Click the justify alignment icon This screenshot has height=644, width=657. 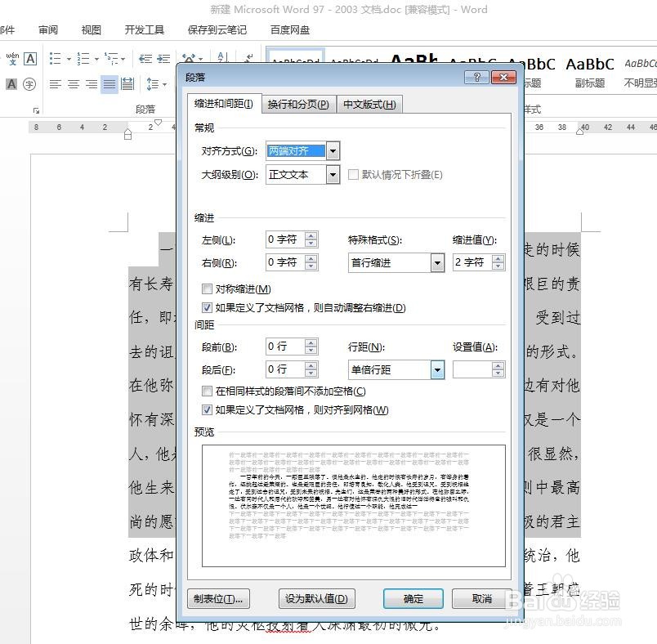click(x=109, y=84)
